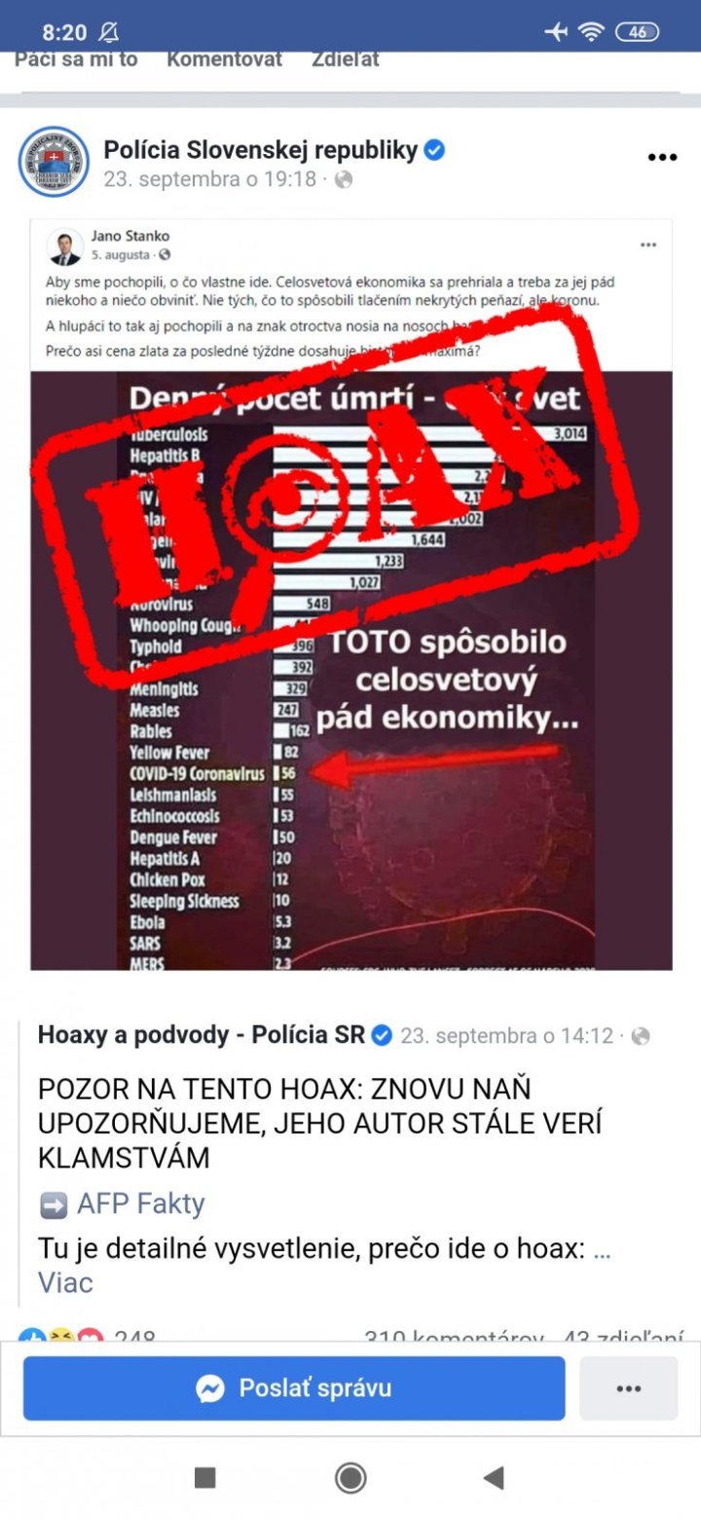The image size is (701, 1520).
Task: Tap Android recent apps square button
Action: pyautogui.click(x=205, y=1478)
